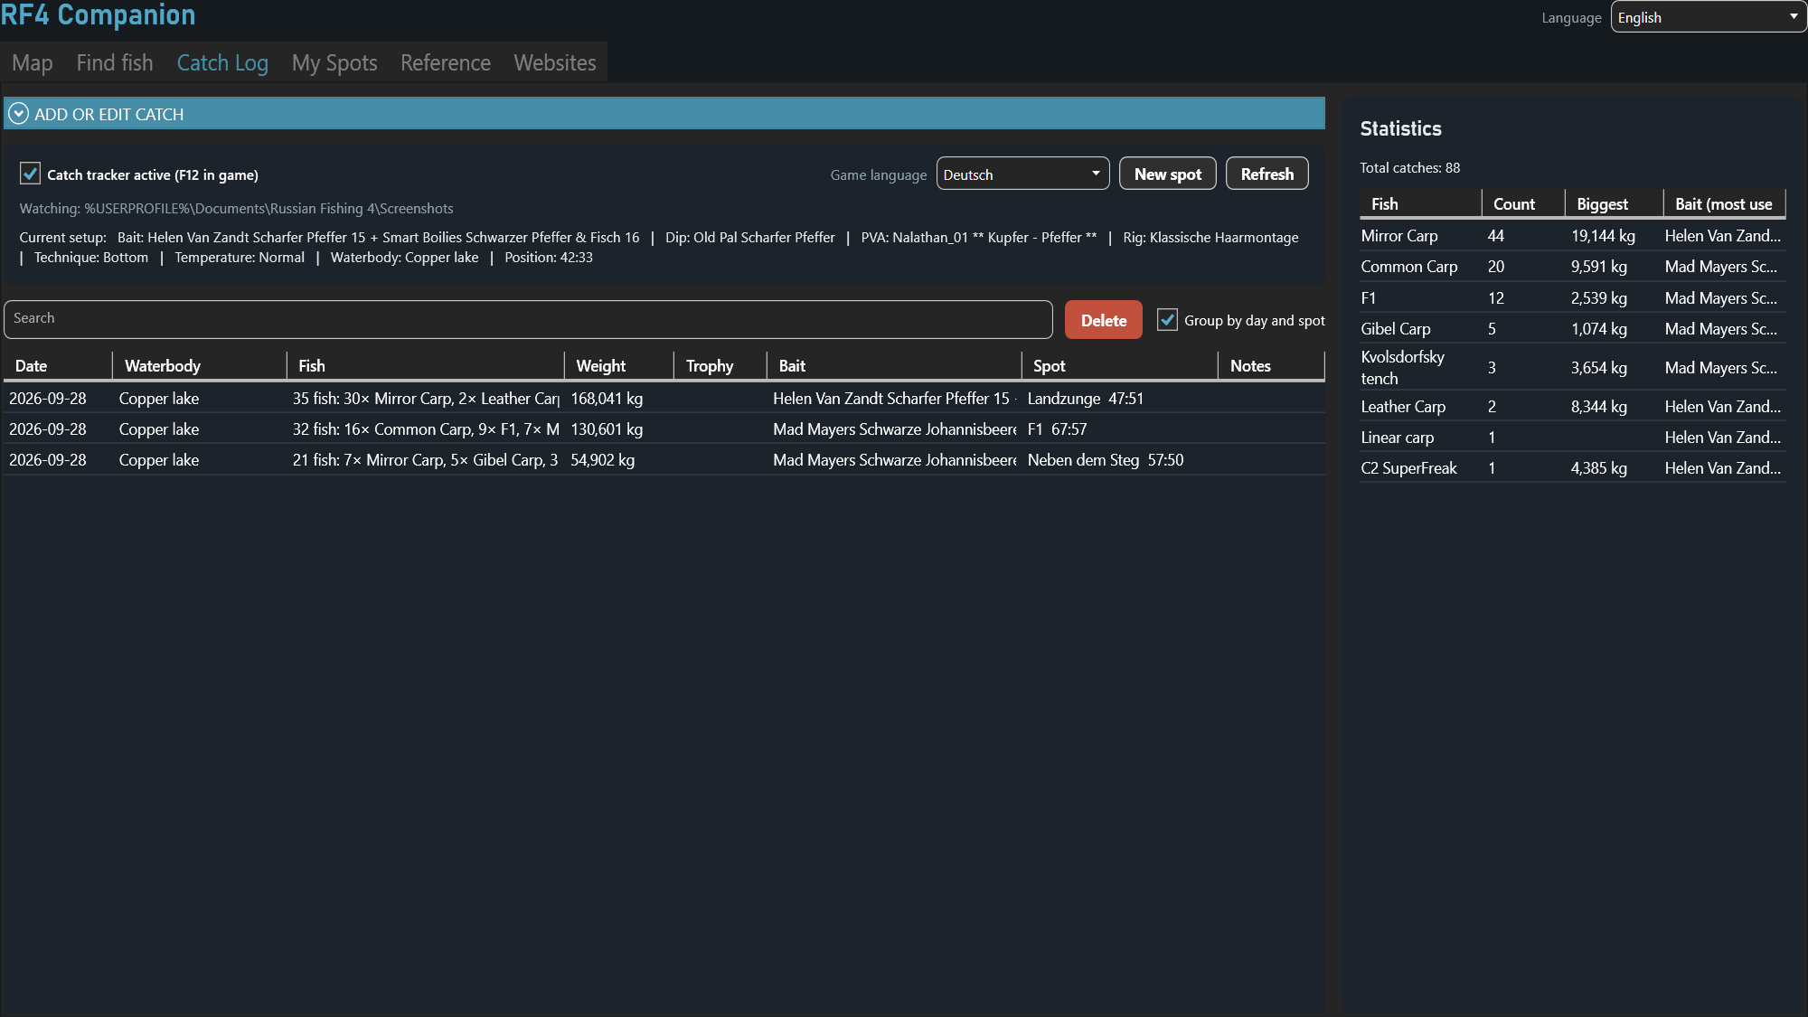Screen dimensions: 1808x1017
Task: Select the Gibel Carp statistics row
Action: pos(1573,329)
